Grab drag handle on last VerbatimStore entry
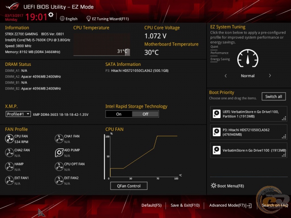Image resolution: width=291 pixels, height=218 pixels. pos(284,155)
